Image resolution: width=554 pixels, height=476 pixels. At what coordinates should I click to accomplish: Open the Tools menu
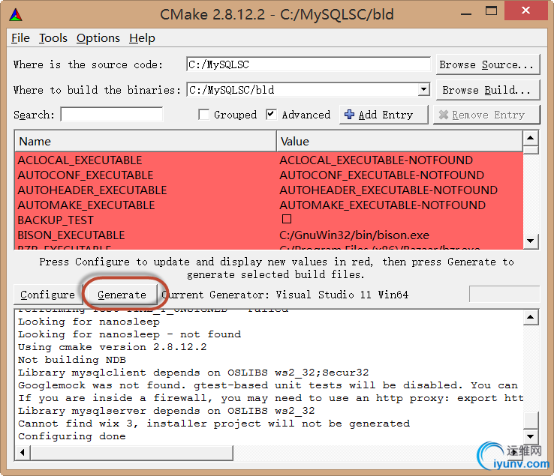tap(53, 38)
